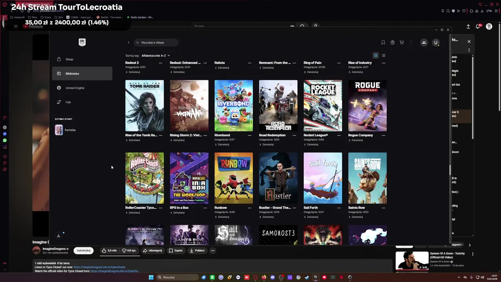Viewport: 501px width, 282px height.
Task: Go back with the launcher back arrow
Action: point(128,42)
